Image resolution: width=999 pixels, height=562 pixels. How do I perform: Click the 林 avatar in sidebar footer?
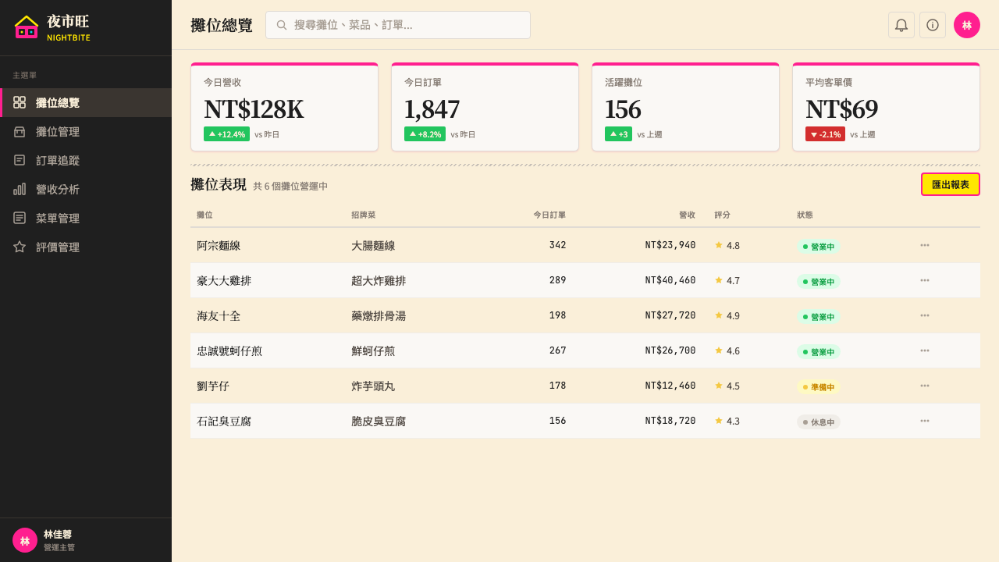pos(25,540)
